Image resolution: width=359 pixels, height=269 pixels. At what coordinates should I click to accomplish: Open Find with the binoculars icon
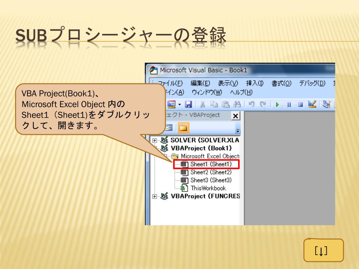pyautogui.click(x=237, y=104)
